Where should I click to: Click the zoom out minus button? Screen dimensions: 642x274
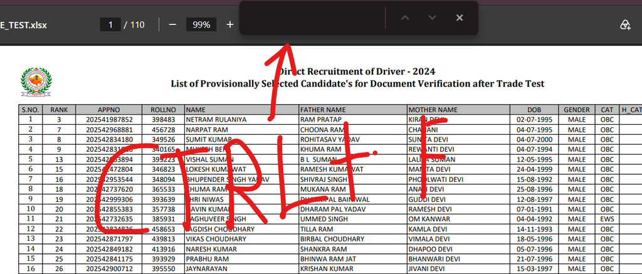pos(172,24)
